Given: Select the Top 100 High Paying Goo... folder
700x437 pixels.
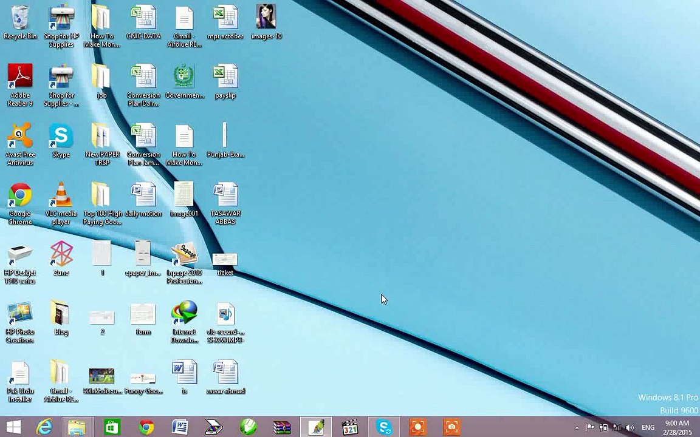Looking at the screenshot, I should tap(102, 203).
